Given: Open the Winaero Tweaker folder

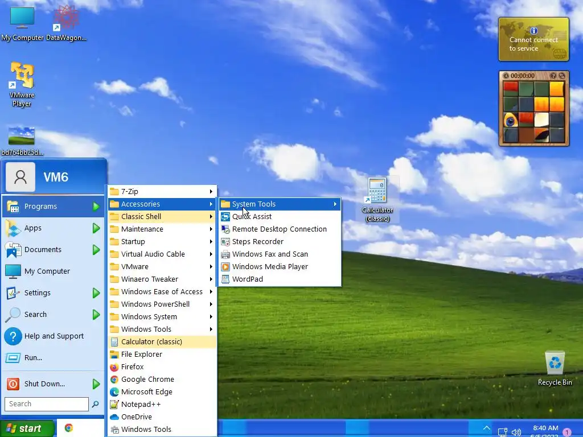Looking at the screenshot, I should pyautogui.click(x=162, y=279).
